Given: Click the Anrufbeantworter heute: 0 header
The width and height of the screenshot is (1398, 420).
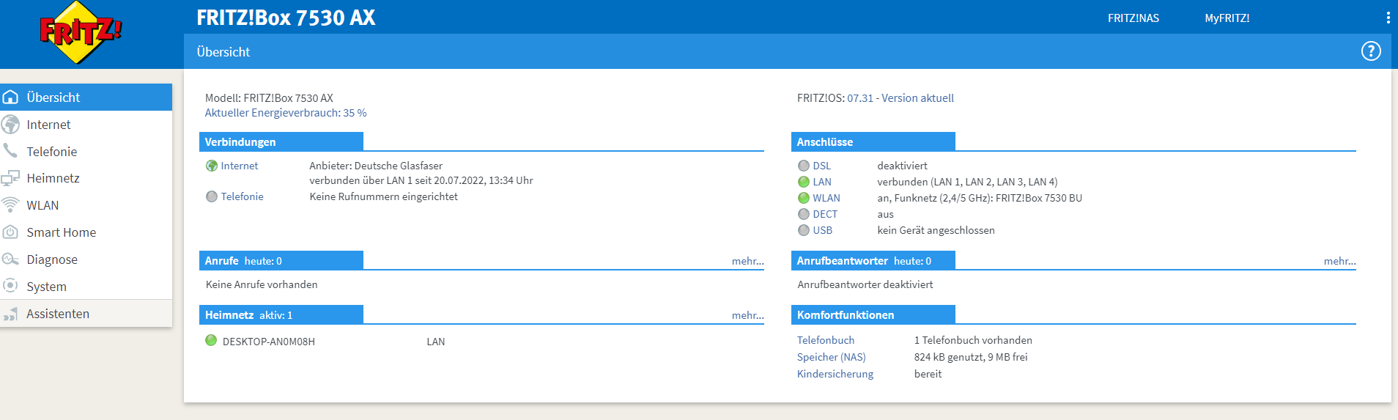Looking at the screenshot, I should 873,260.
